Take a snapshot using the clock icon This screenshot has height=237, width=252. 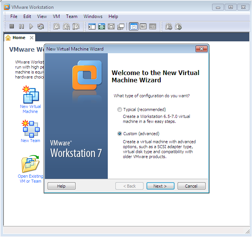click(x=56, y=26)
